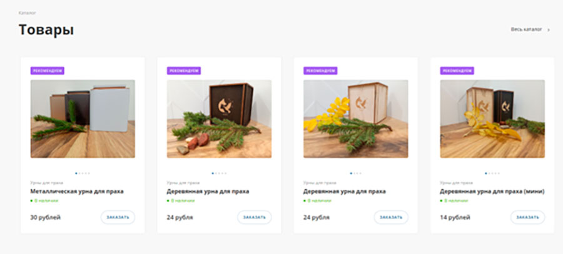The width and height of the screenshot is (563, 254).
Task: Click the 'Рекомендуем' badge on the mini urn card
Action: 457,71
